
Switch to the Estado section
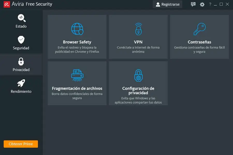(21, 21)
